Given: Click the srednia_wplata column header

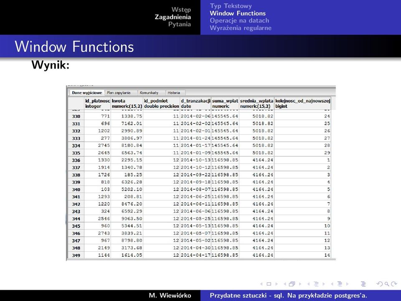Looking at the screenshot, I should [x=256, y=103].
